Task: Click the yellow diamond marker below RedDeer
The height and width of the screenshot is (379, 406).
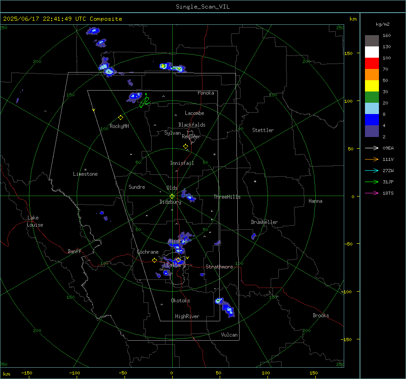Action: pos(185,146)
